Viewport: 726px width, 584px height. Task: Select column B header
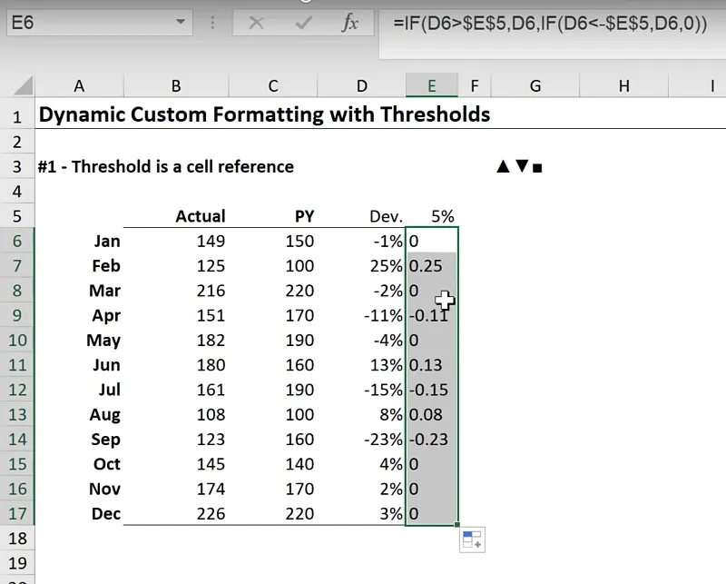point(175,86)
